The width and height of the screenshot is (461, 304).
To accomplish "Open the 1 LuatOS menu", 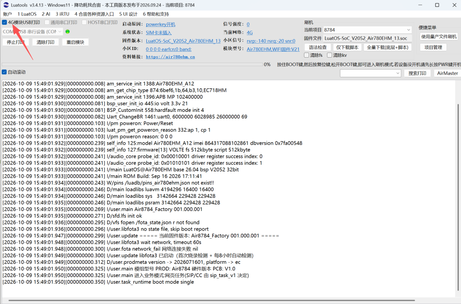I will pyautogui.click(x=27, y=14).
